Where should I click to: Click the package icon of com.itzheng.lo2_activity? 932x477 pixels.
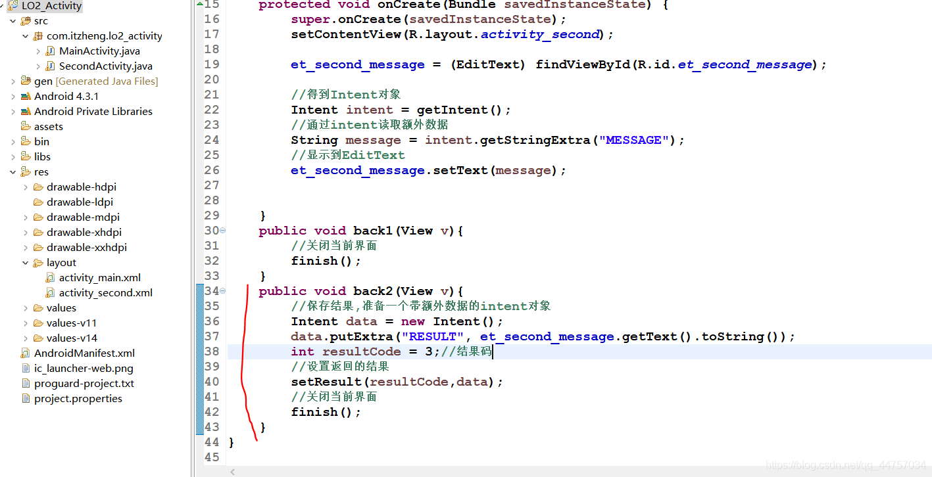38,36
